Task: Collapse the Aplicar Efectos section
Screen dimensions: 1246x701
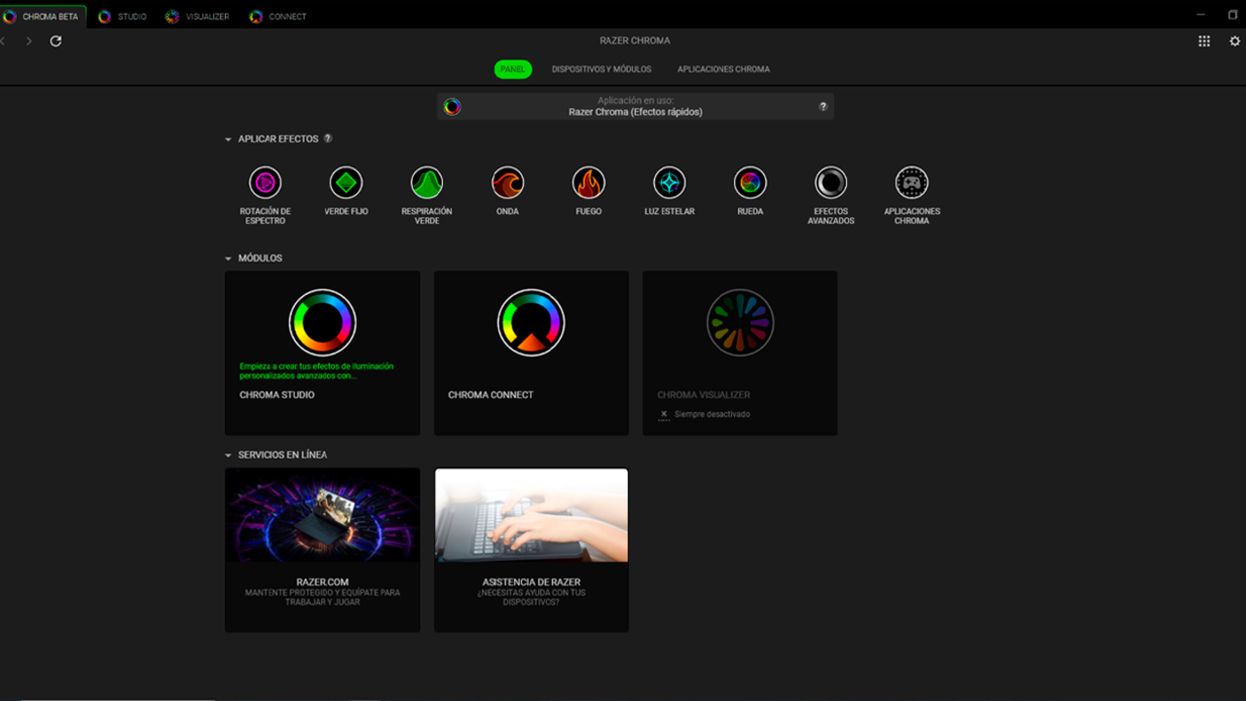Action: point(228,139)
